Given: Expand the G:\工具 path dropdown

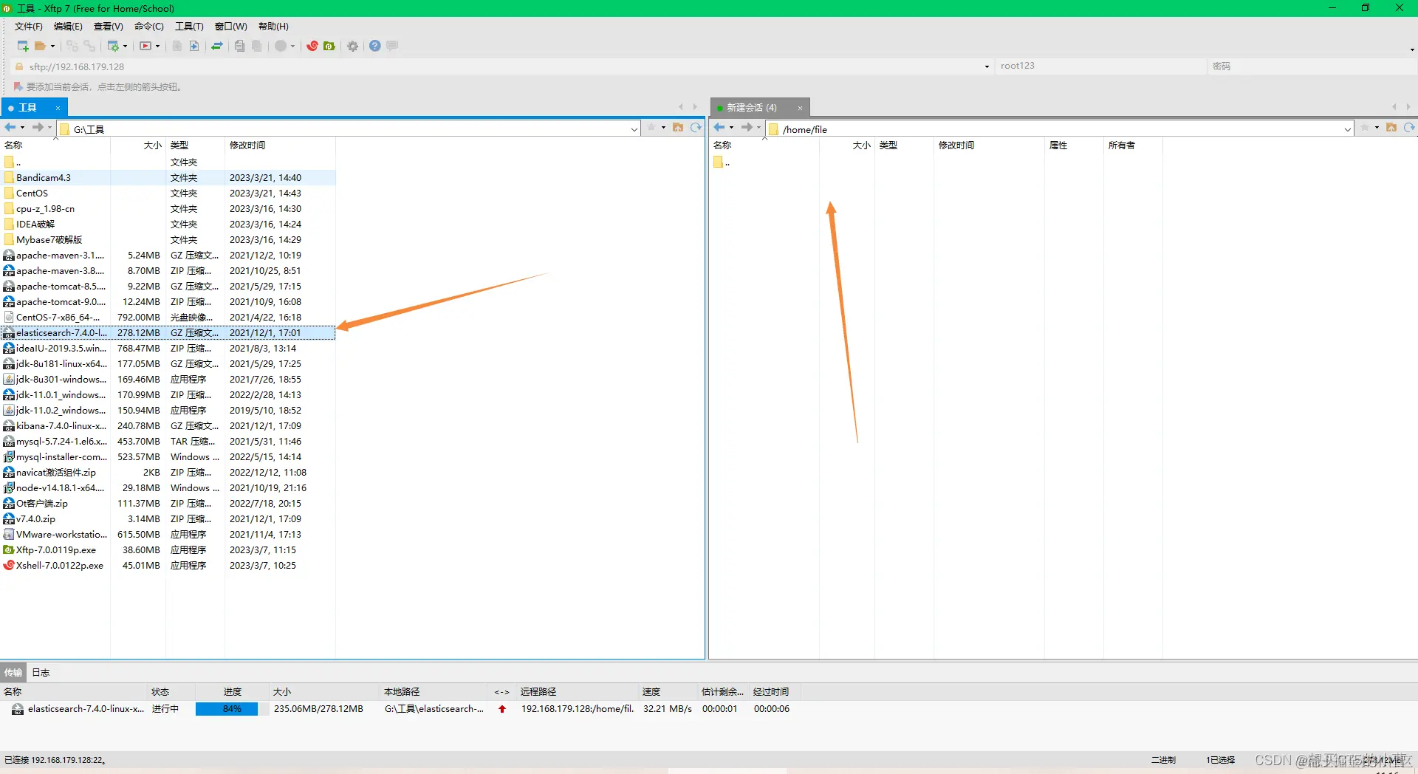Looking at the screenshot, I should (x=634, y=129).
